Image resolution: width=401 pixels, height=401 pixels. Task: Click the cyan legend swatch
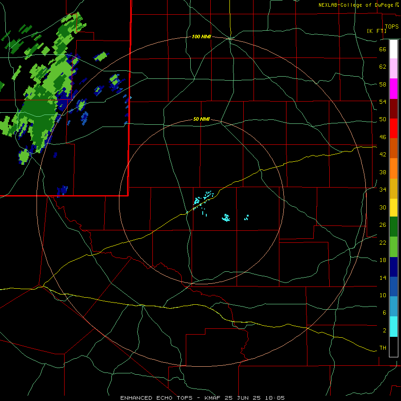(393, 327)
